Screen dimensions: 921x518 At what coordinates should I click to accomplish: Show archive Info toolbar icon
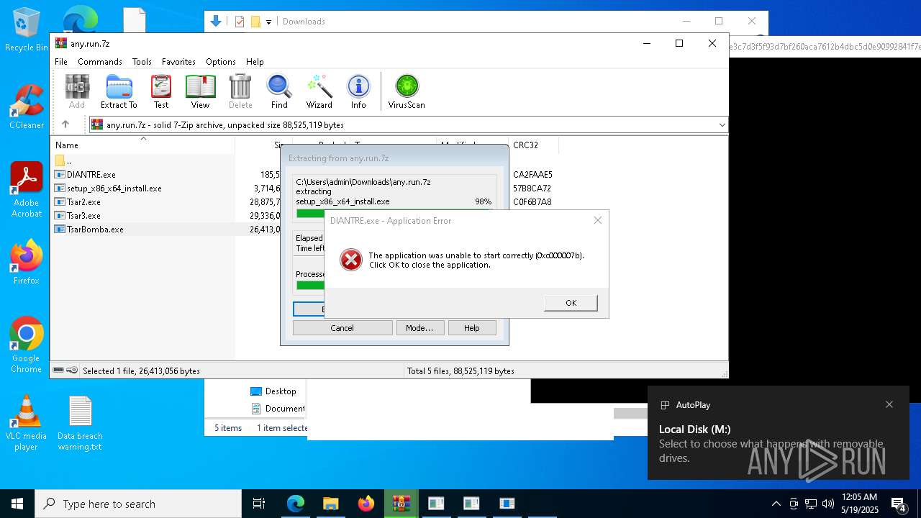358,91
